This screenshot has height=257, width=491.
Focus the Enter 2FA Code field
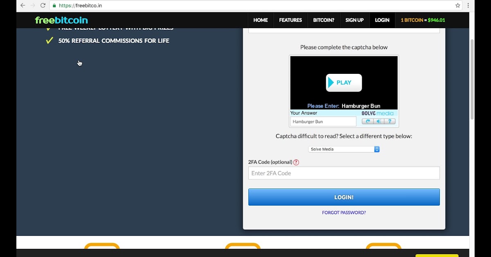344,173
